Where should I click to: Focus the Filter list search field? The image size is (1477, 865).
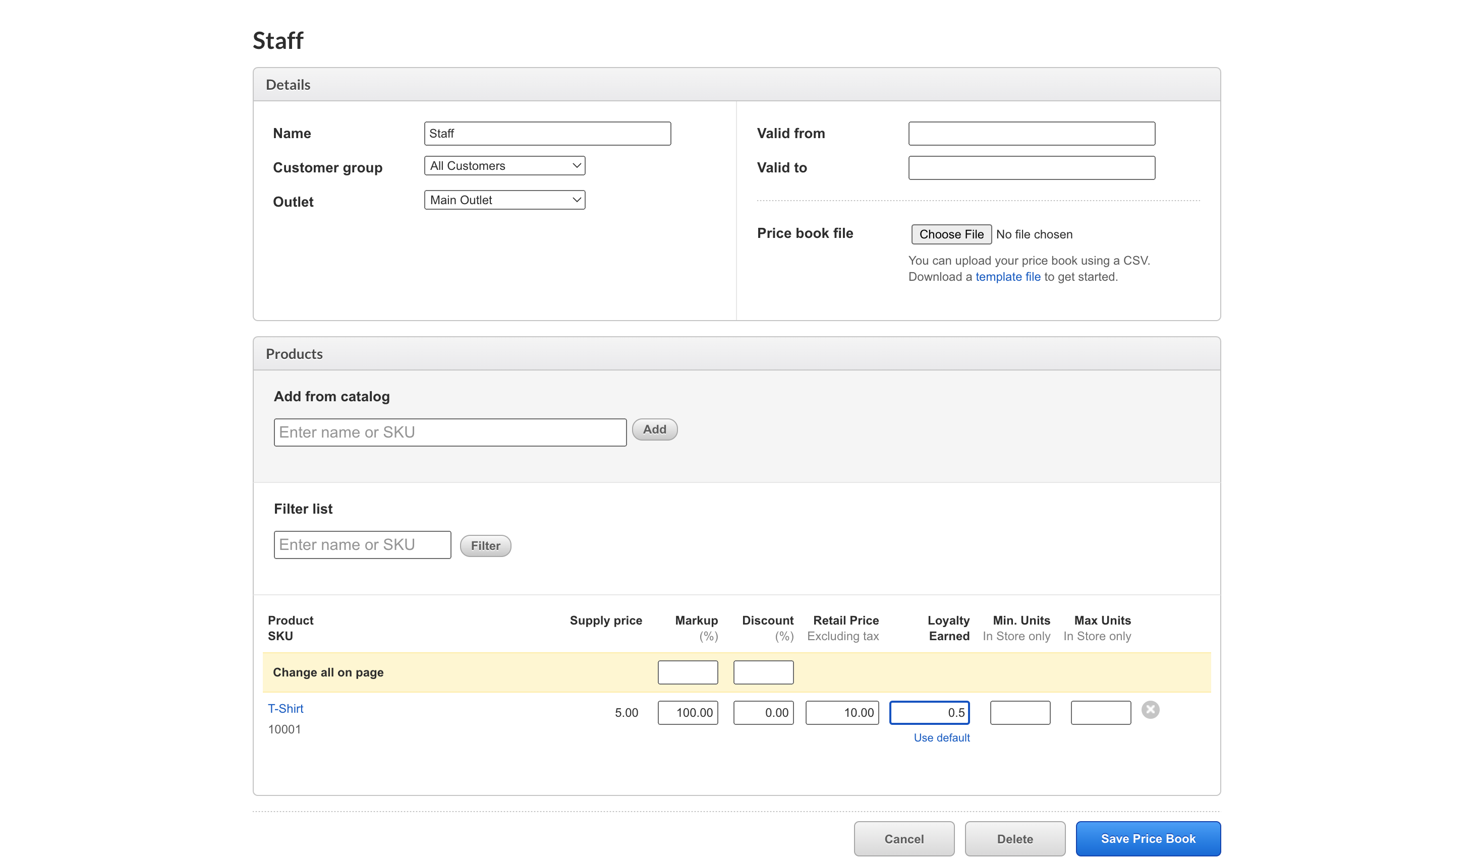(x=362, y=545)
